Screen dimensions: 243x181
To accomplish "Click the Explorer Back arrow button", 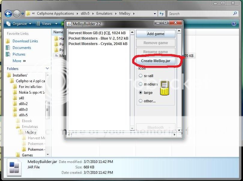I will pos(8,14).
